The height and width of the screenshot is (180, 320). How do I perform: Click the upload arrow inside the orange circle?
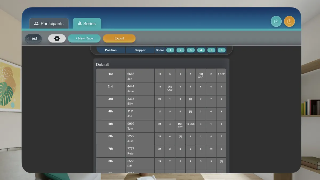[289, 21]
